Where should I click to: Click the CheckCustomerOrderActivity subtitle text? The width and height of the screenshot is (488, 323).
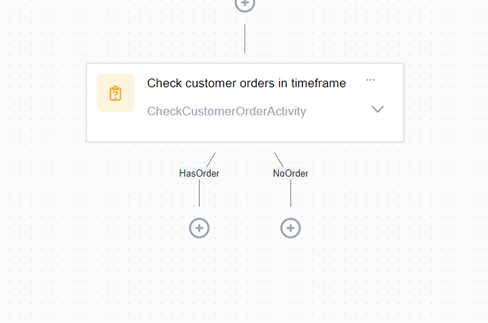coord(226,111)
